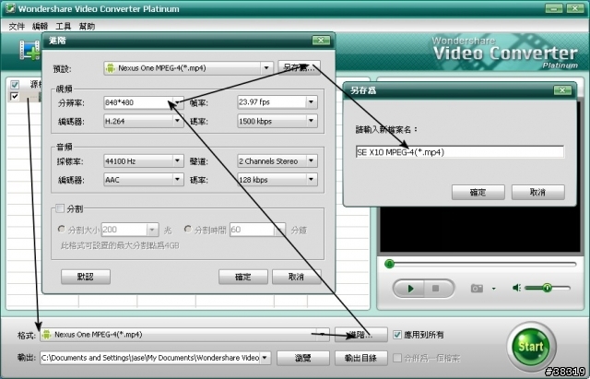Open the 1500 kbps video bitrate dropdown

312,121
